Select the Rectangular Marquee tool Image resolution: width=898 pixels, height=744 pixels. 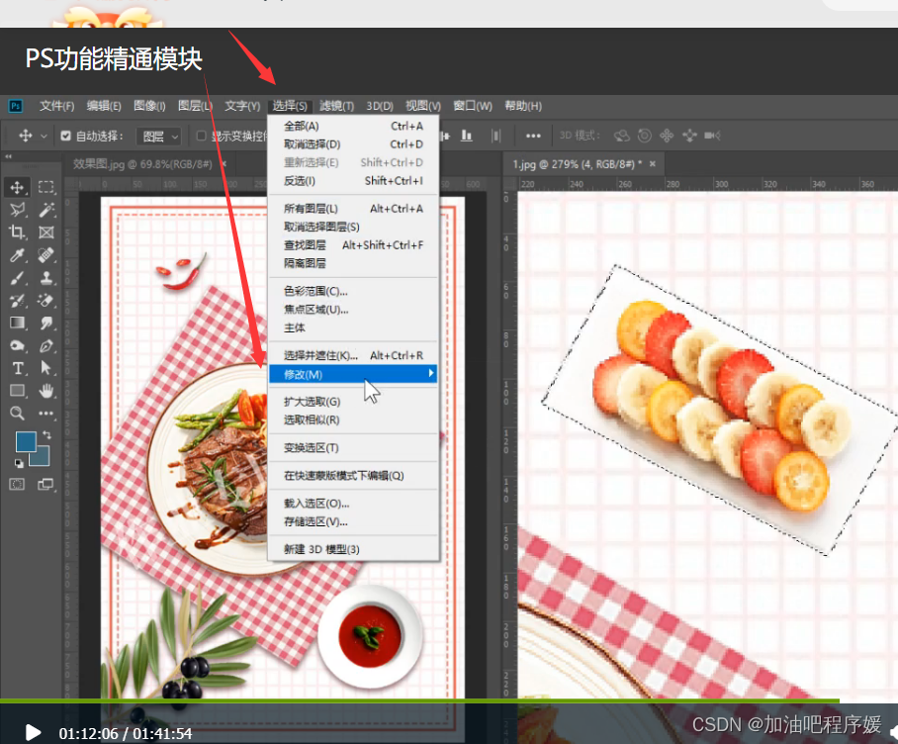pos(45,187)
